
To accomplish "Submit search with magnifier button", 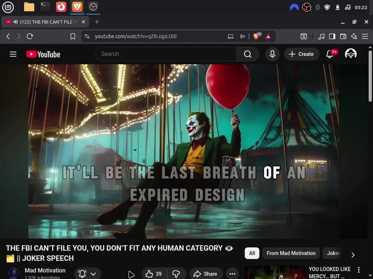I will [248, 54].
